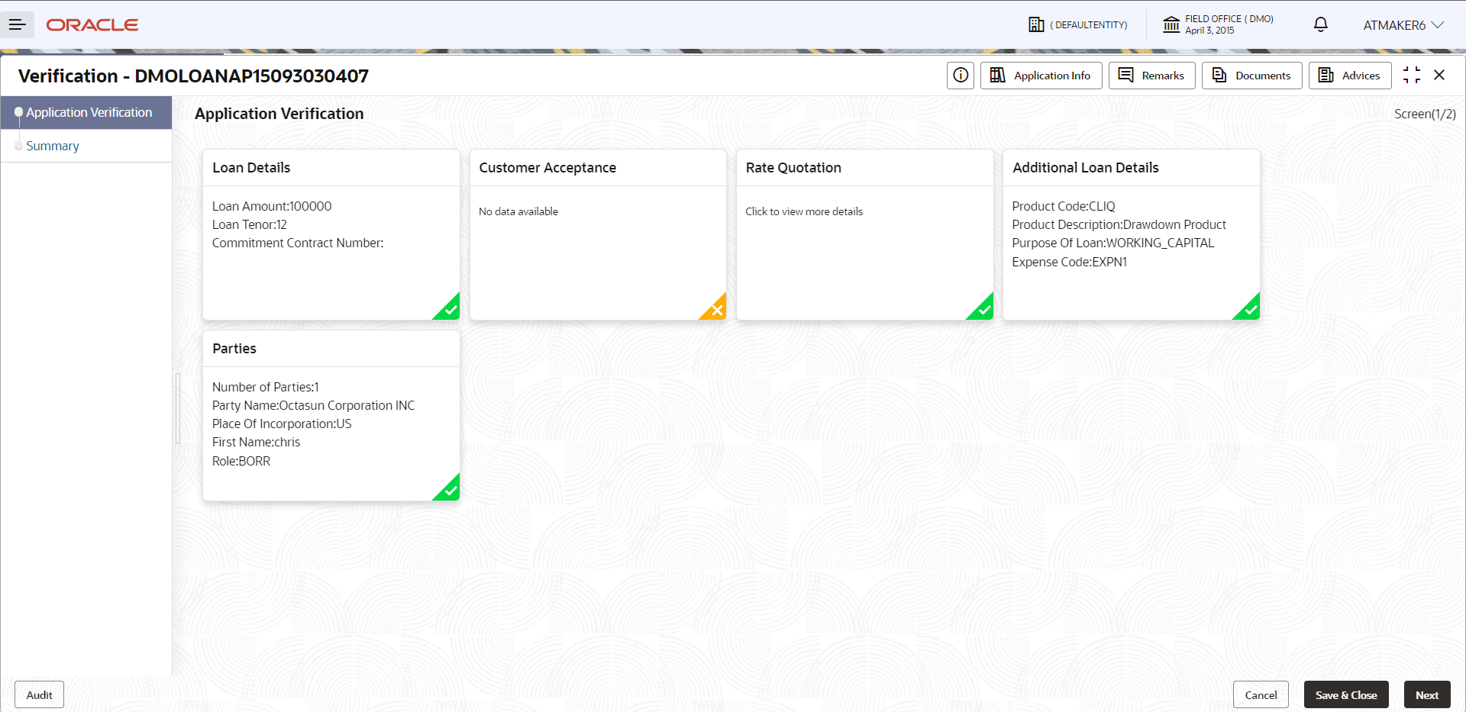Screen dimensions: 1466x712
Task: Cancel the verification
Action: tap(1261, 695)
